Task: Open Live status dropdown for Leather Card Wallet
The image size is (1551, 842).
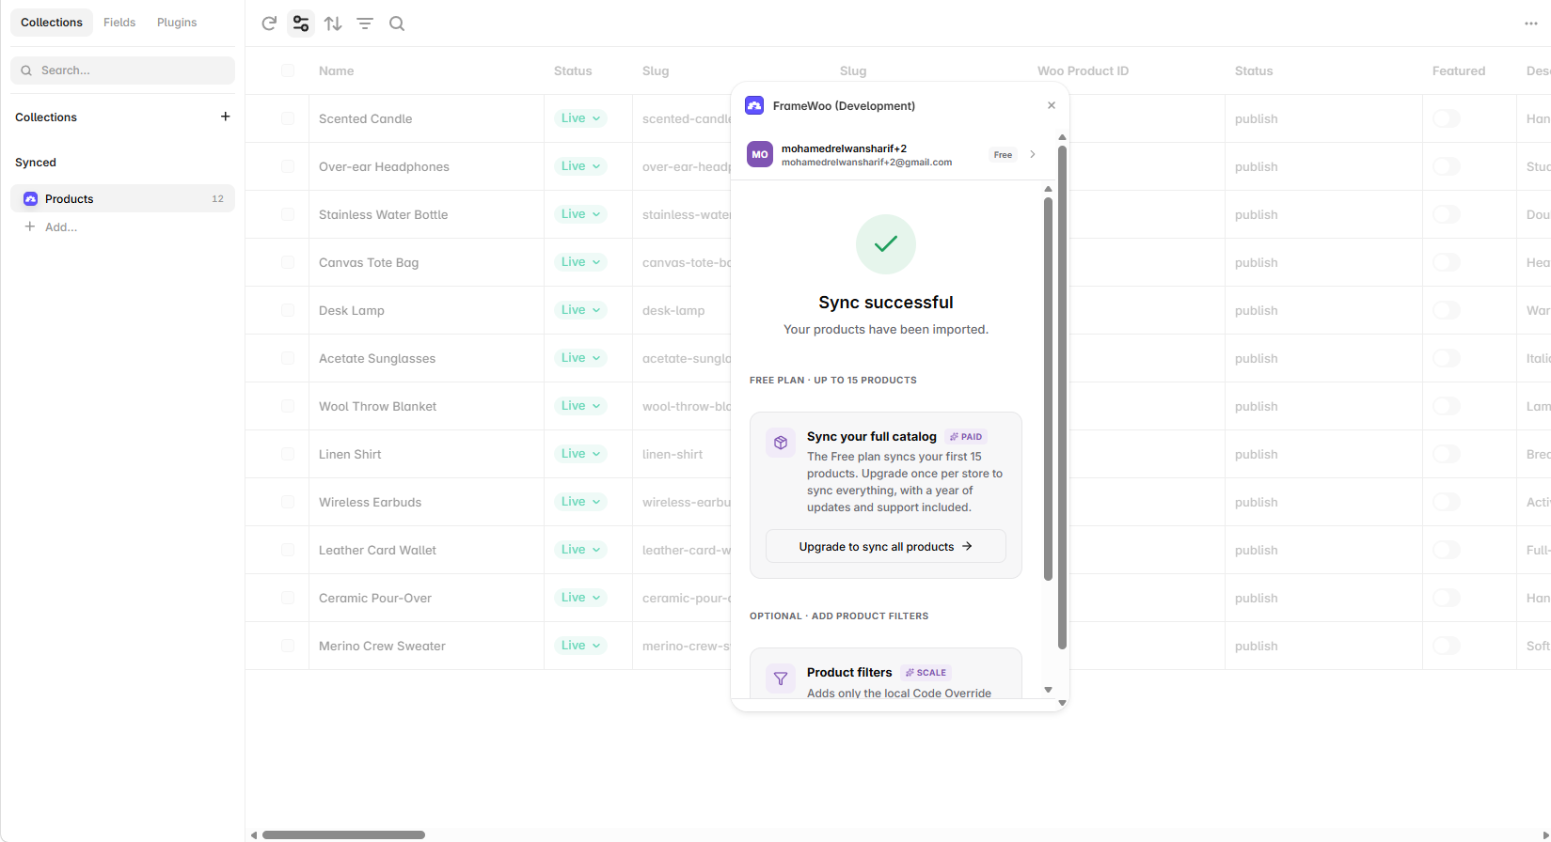Action: [580, 550]
